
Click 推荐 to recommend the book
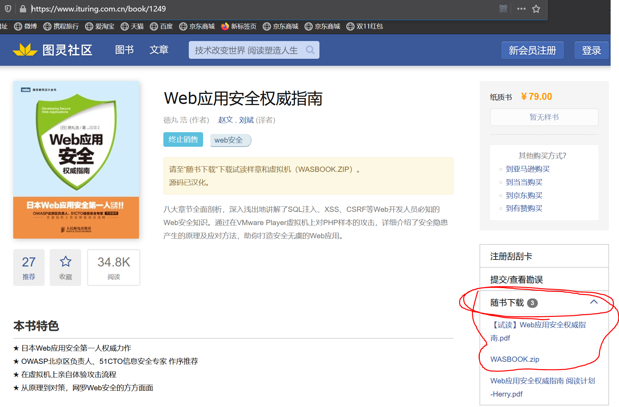[x=29, y=267]
